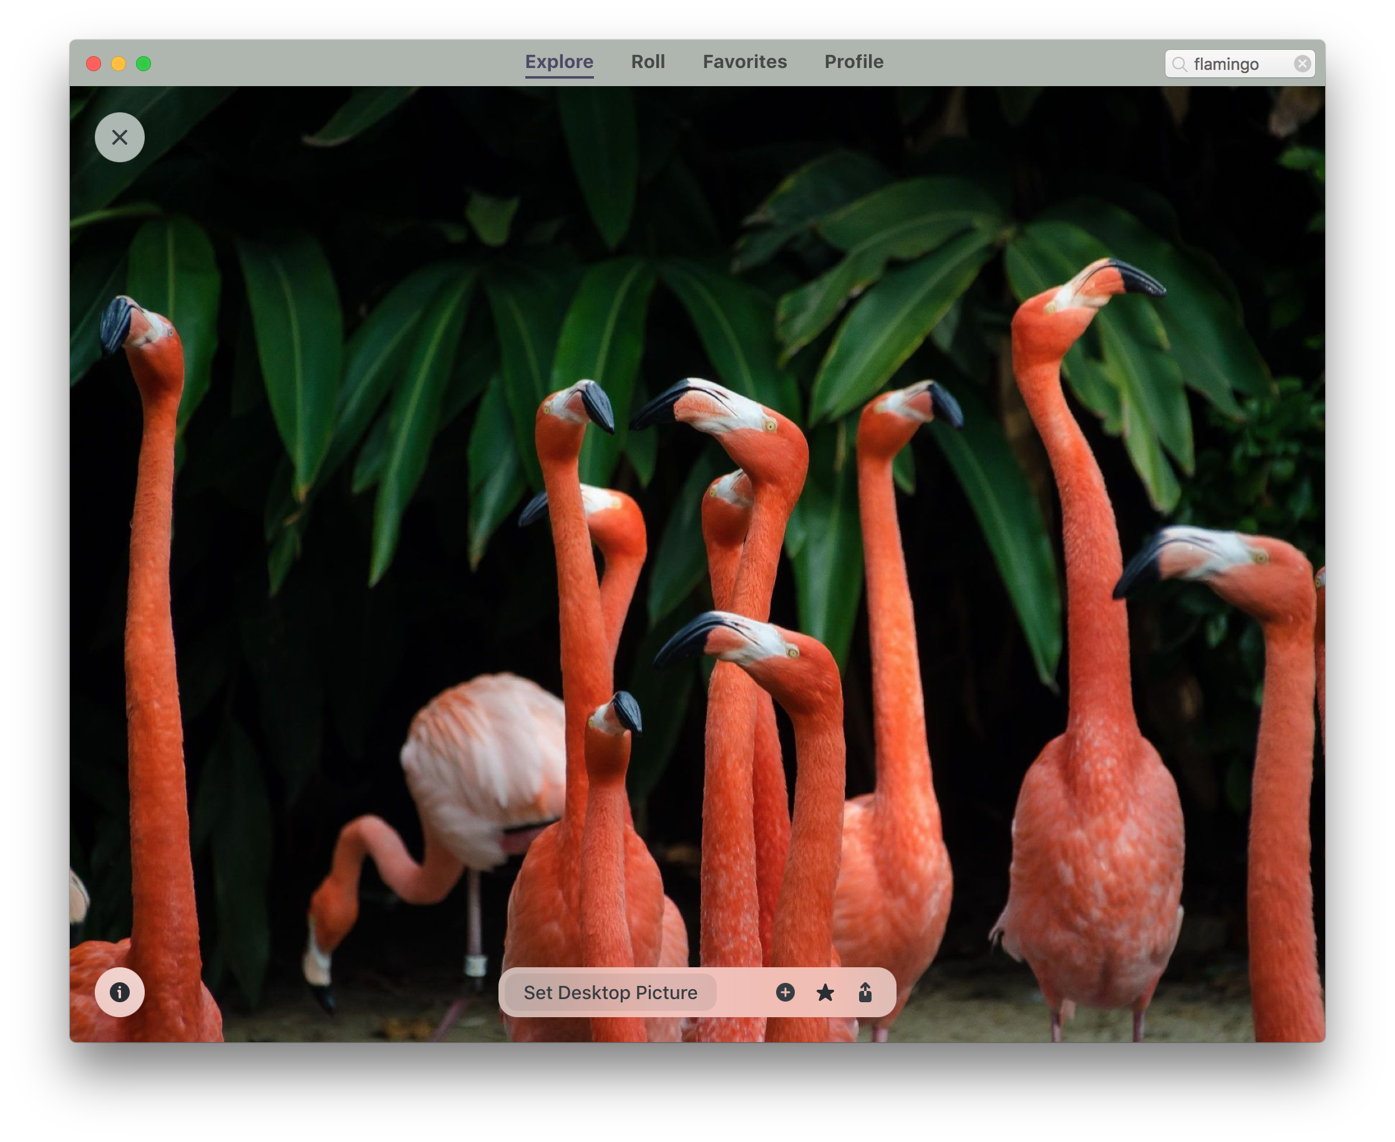Open the Roll tab
Viewport: 1395px width, 1142px height.
pyautogui.click(x=648, y=62)
